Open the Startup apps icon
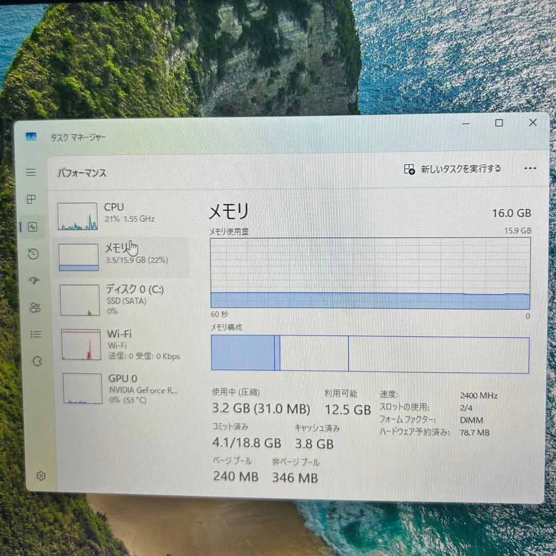The height and width of the screenshot is (556, 556). tap(34, 281)
